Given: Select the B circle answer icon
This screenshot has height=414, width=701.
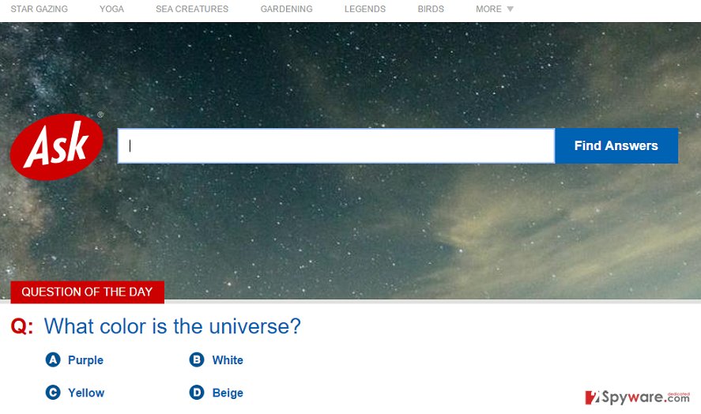Looking at the screenshot, I should click(x=197, y=359).
